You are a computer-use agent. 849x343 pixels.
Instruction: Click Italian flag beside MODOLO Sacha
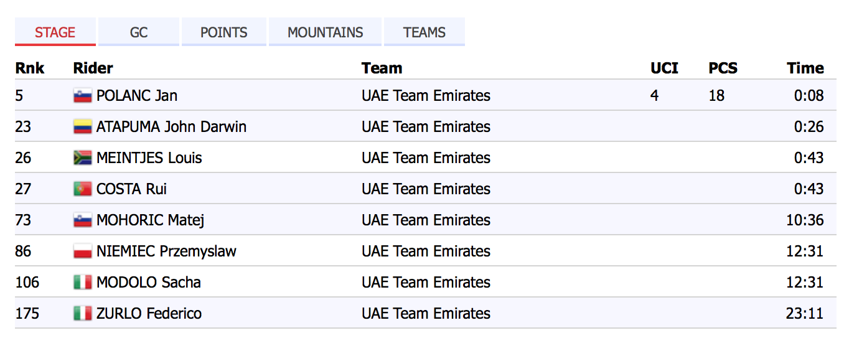click(x=82, y=283)
